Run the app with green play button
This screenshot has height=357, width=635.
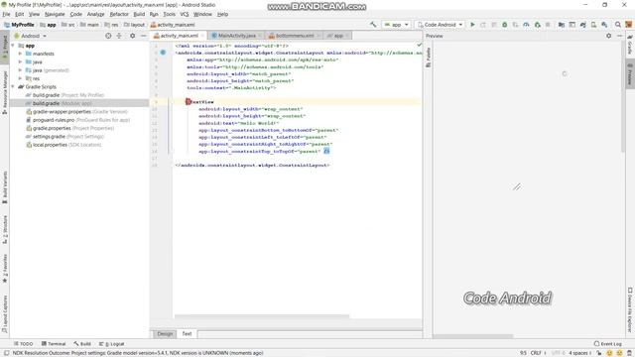[472, 25]
